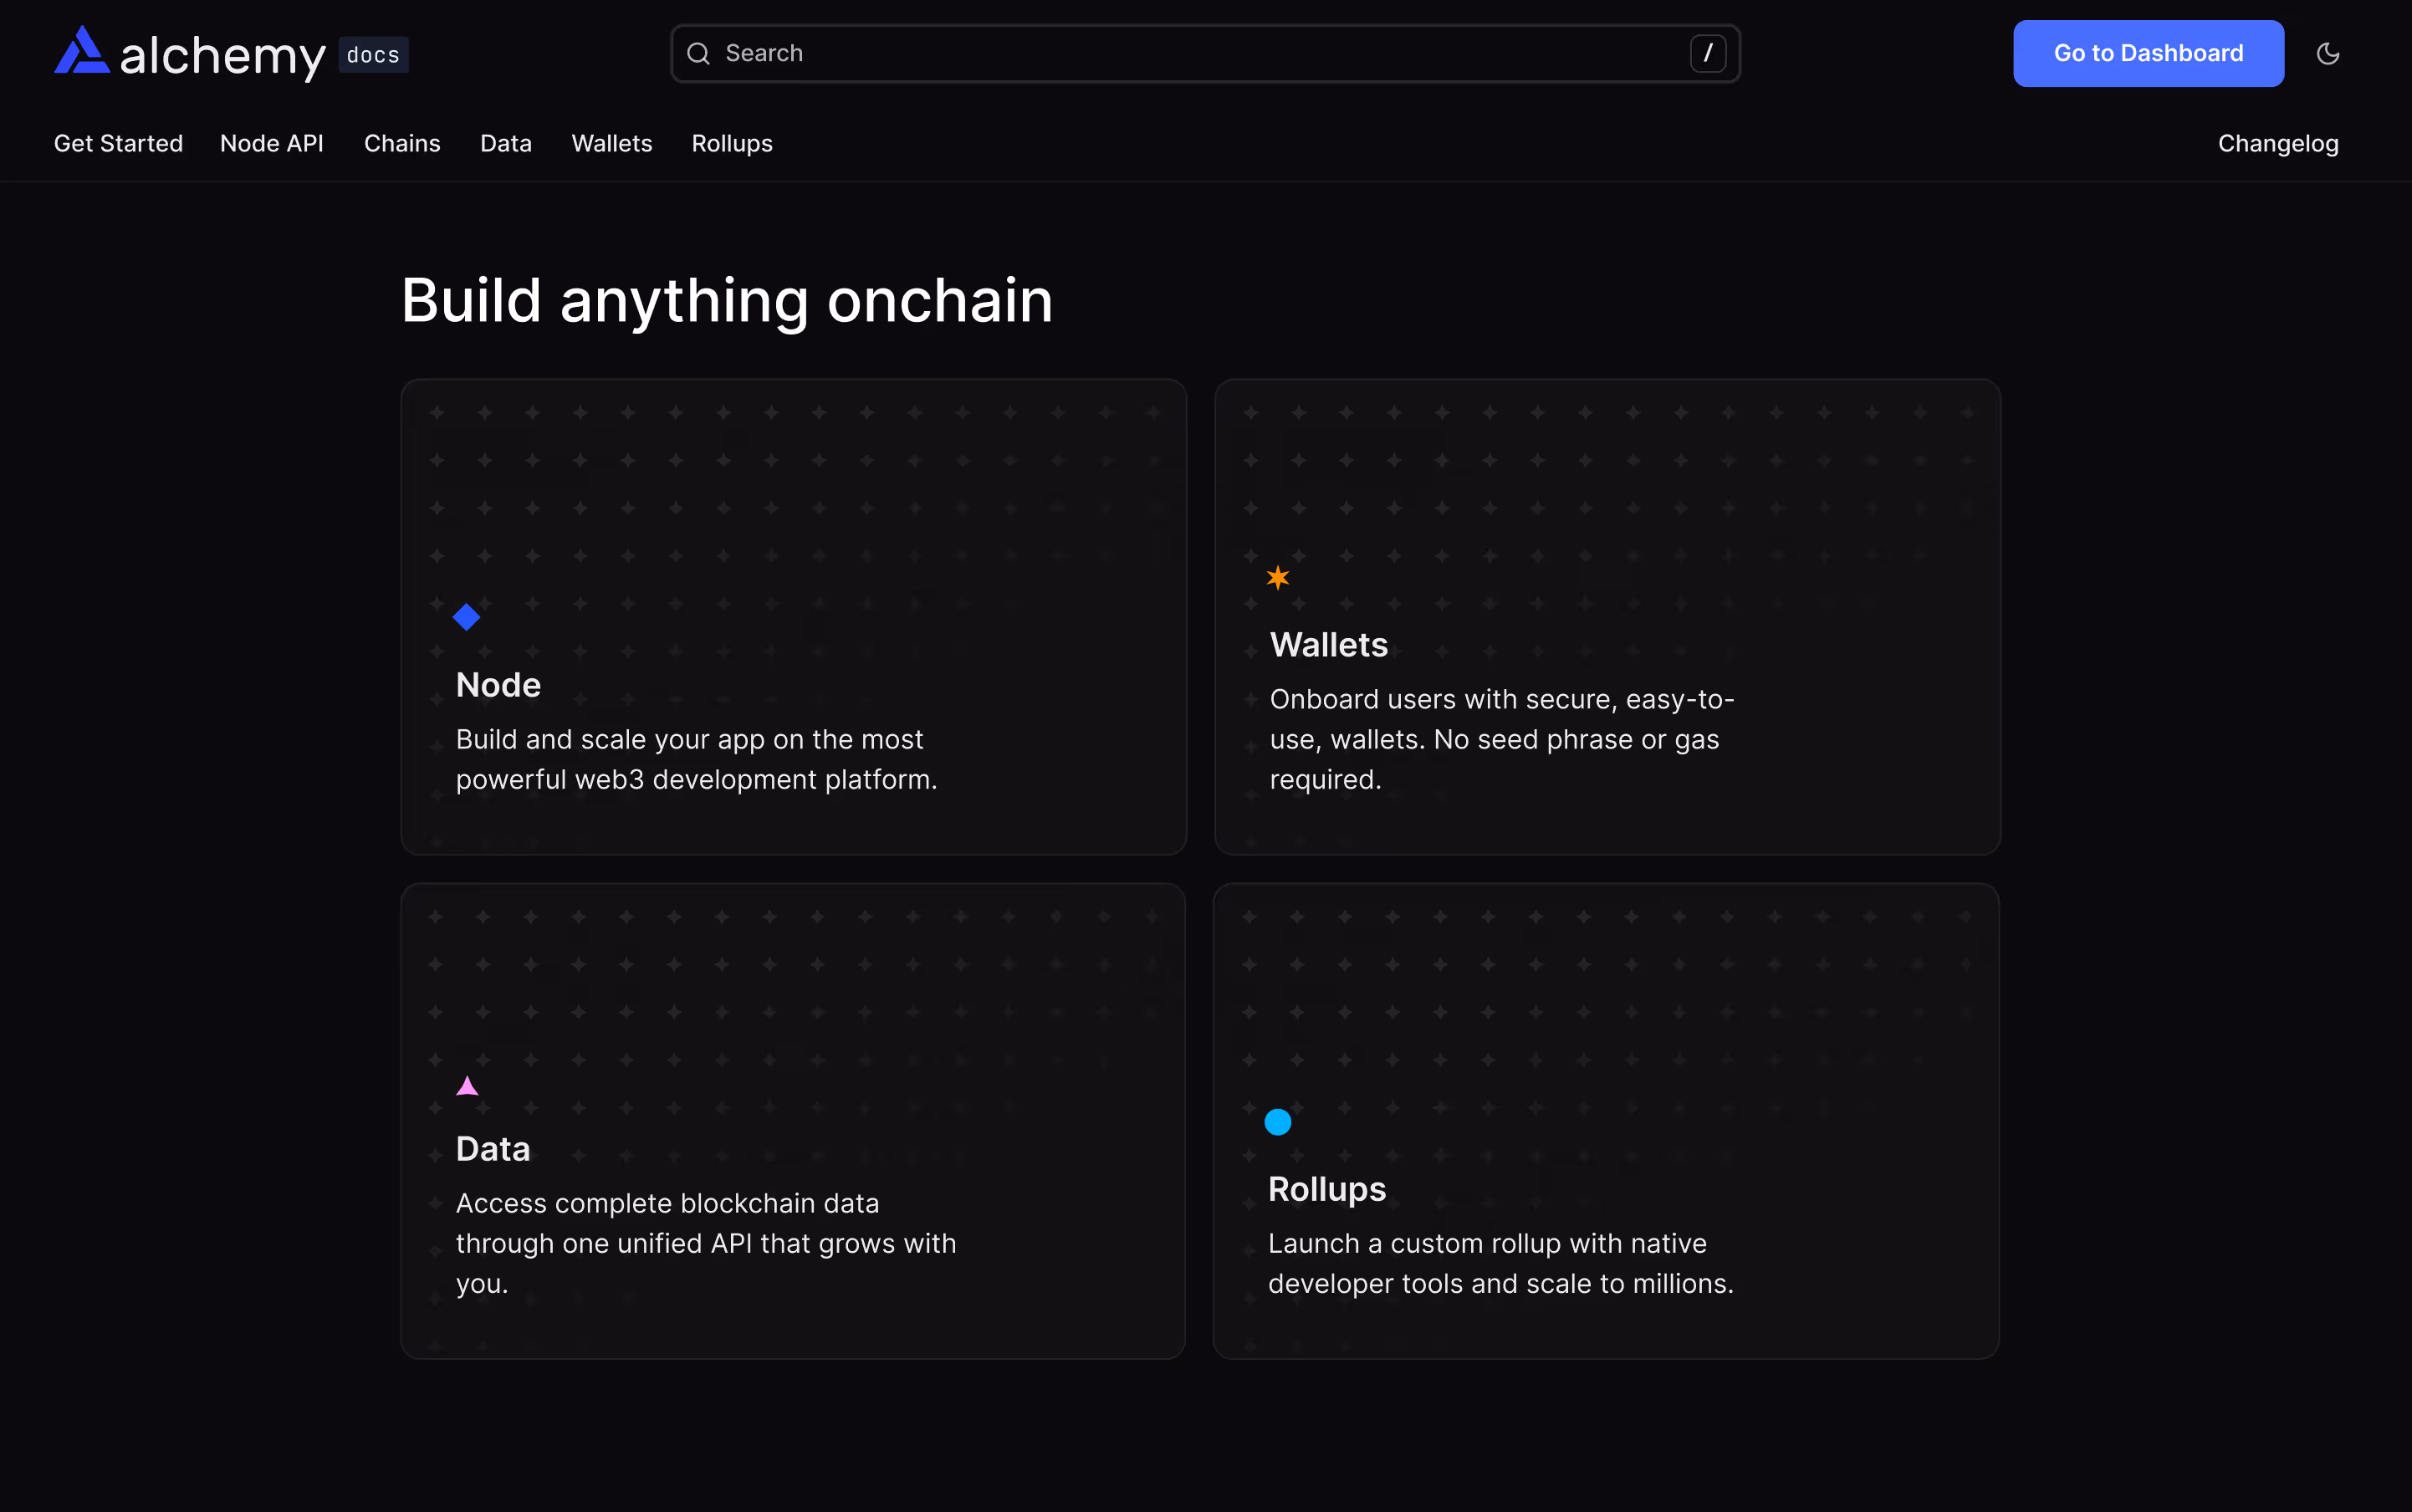Click the orange star Wallets icon
The height and width of the screenshot is (1512, 2412).
tap(1278, 578)
